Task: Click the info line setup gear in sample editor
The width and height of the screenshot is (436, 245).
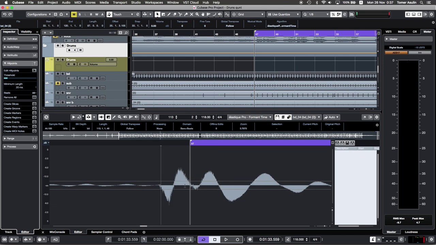Action: click(377, 125)
